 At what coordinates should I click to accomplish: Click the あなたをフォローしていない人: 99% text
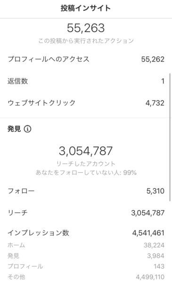tap(86, 172)
